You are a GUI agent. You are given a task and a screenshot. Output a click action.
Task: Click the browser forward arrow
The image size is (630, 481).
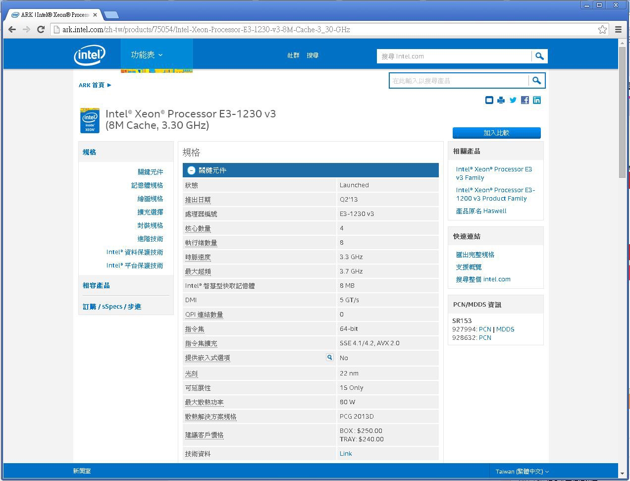pos(27,30)
